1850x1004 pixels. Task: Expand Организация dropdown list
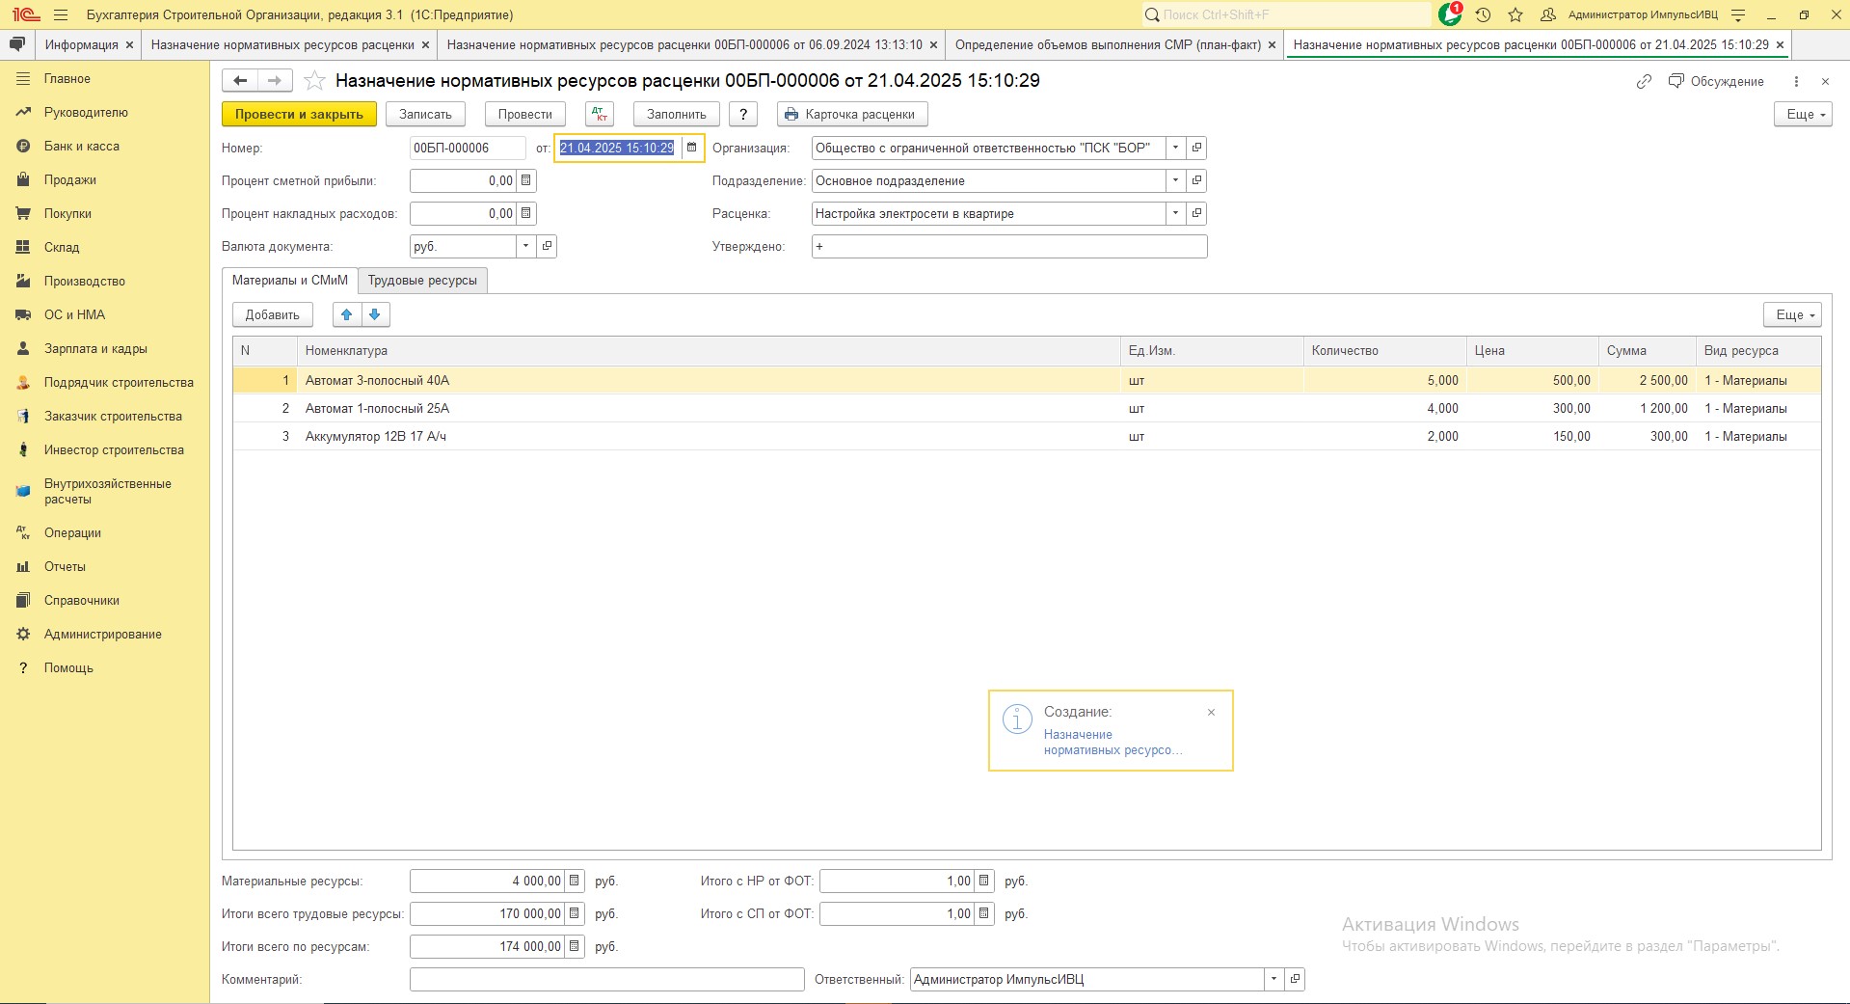[1175, 148]
